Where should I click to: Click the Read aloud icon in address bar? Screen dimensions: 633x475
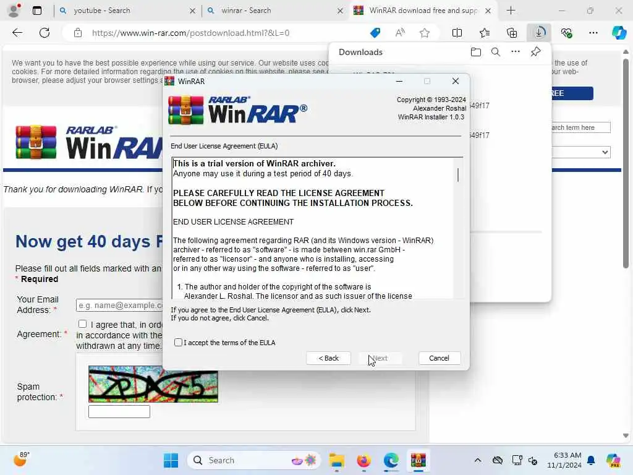point(400,33)
